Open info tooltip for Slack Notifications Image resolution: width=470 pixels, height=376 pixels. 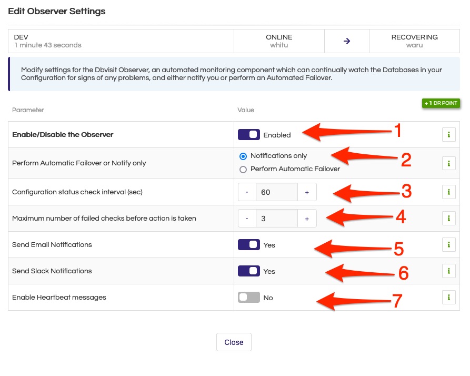click(x=448, y=271)
